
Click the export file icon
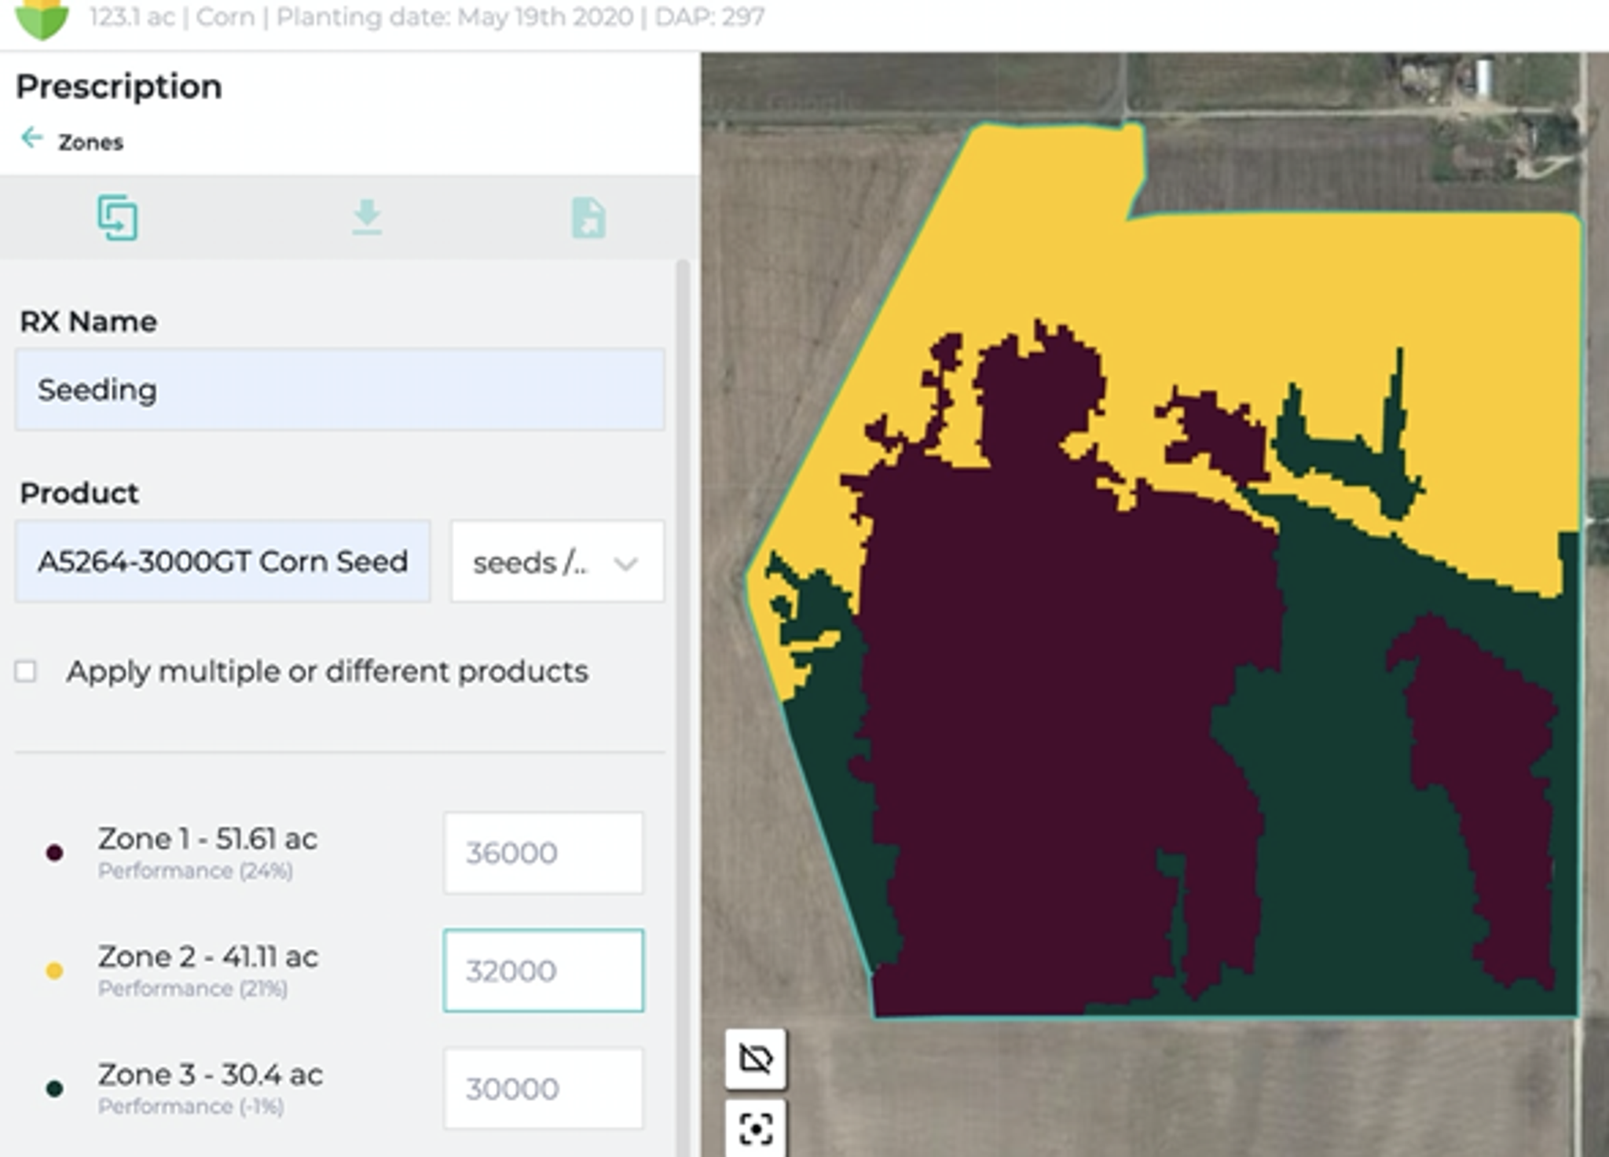coord(588,218)
